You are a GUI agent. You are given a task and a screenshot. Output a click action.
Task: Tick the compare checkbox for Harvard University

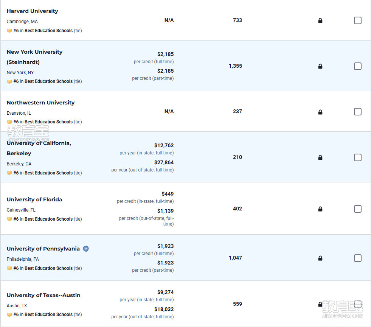click(357, 20)
